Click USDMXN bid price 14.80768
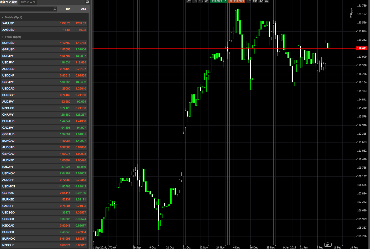Image resolution: width=370 pixels, height=249 pixels. coord(64,186)
